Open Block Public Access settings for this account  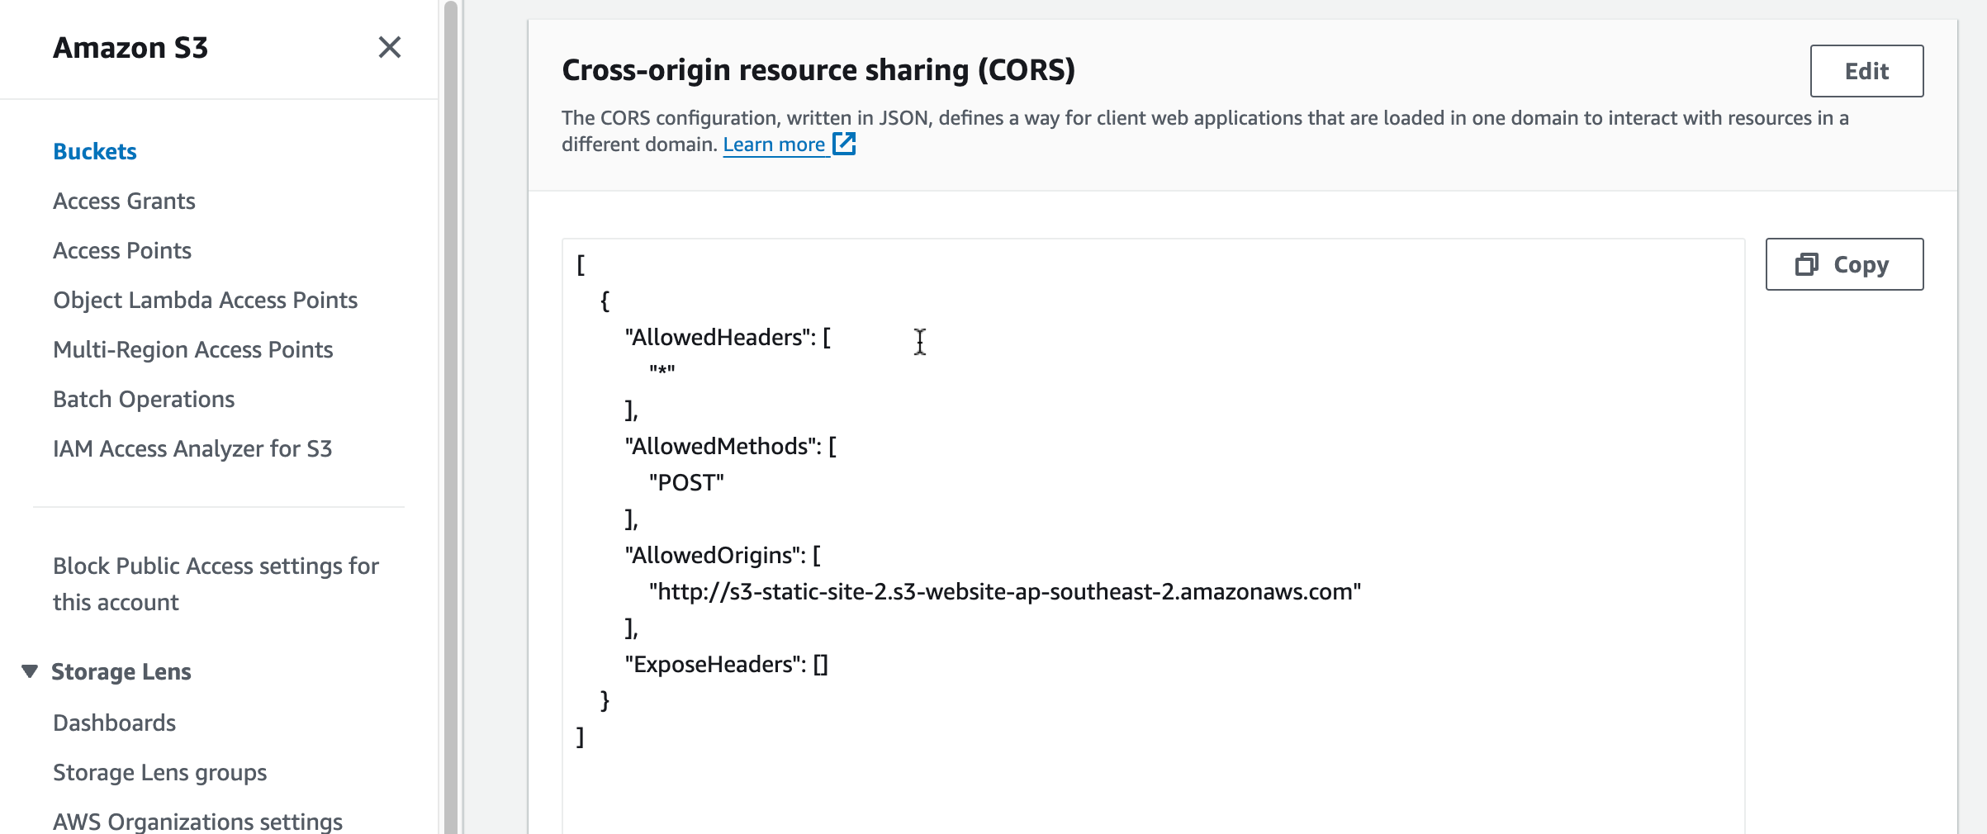click(x=216, y=583)
